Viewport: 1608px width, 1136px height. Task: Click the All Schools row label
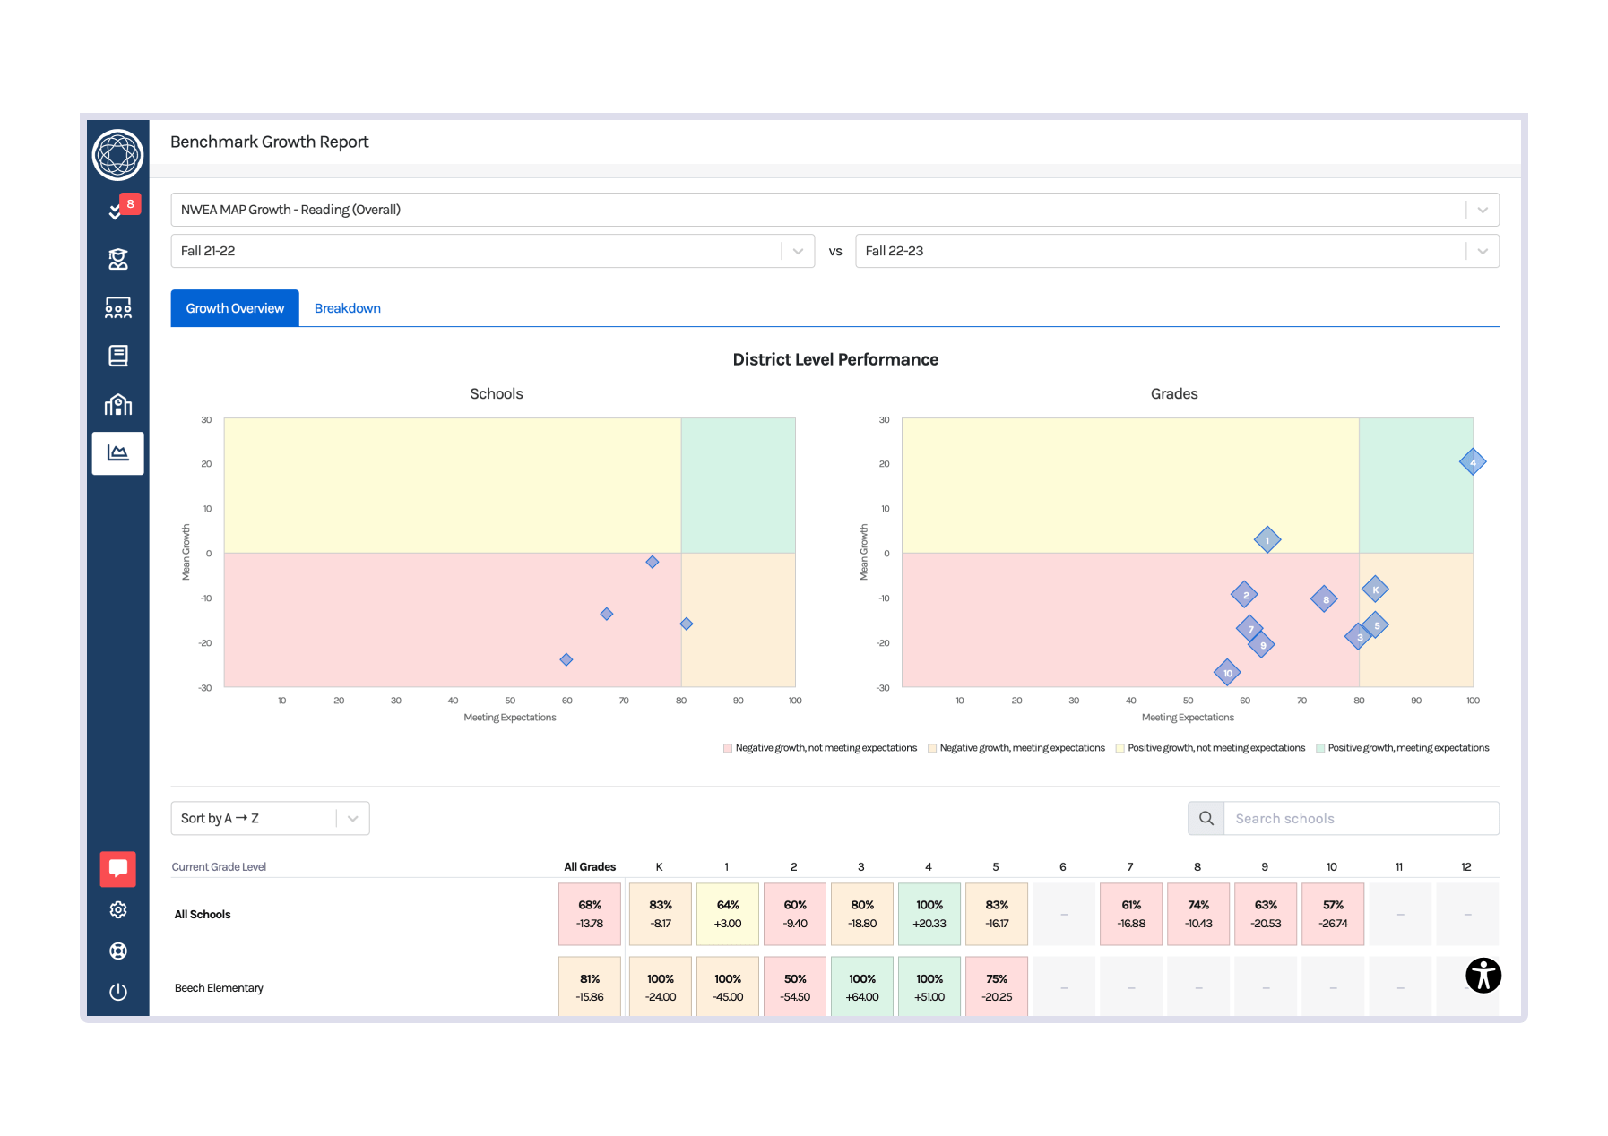coord(203,914)
